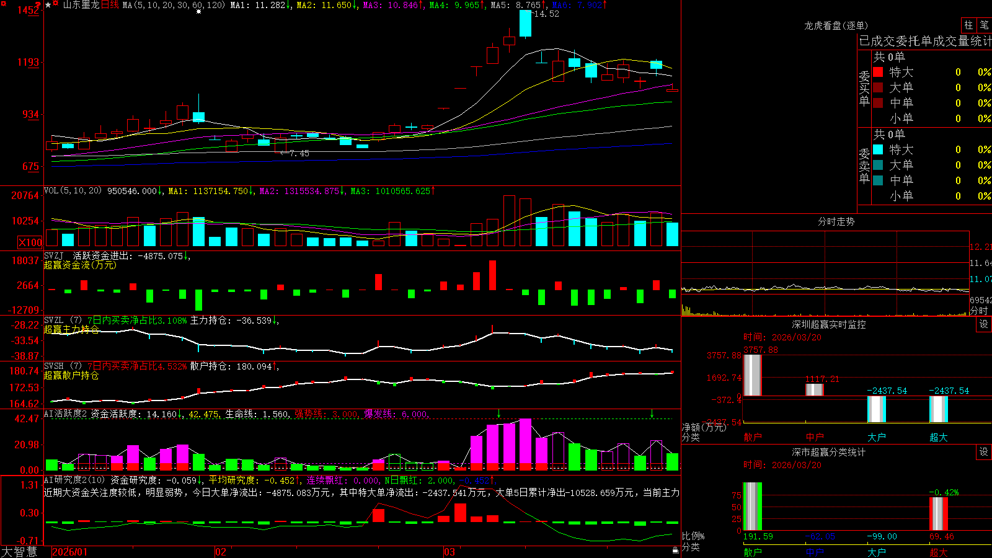This screenshot has height=558, width=992.
Task: Click the 委买单 section label
Action: pyautogui.click(x=864, y=89)
